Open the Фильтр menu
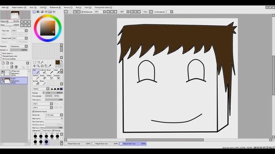The height and width of the screenshot is (154, 275). coord(68,8)
